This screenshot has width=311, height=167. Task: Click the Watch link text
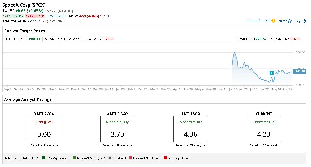coord(283,21)
